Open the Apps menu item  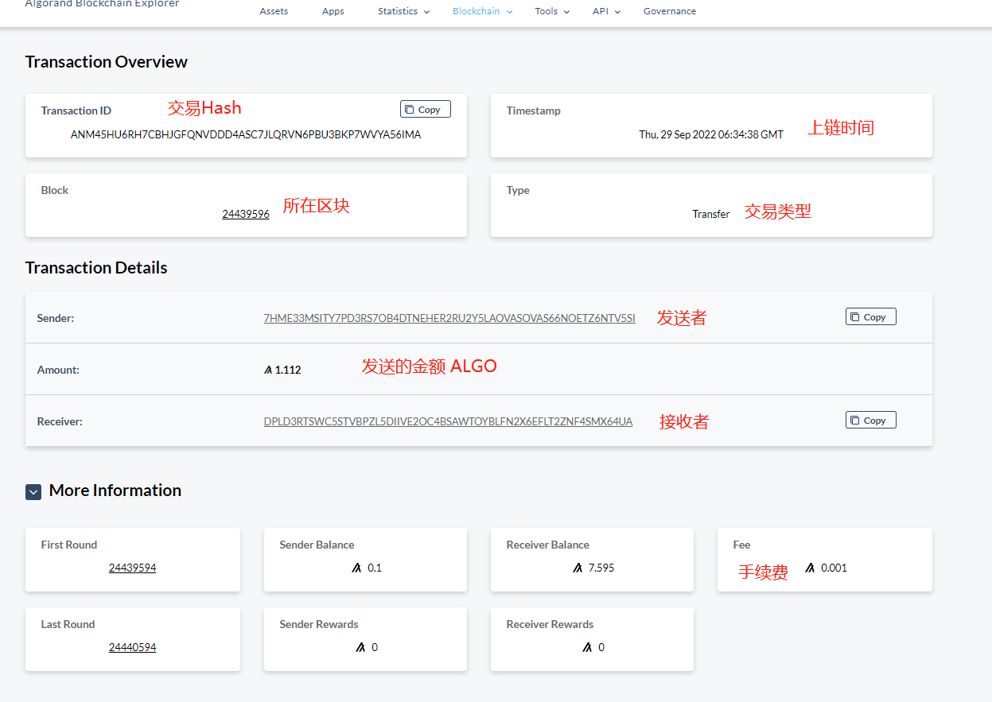click(333, 11)
